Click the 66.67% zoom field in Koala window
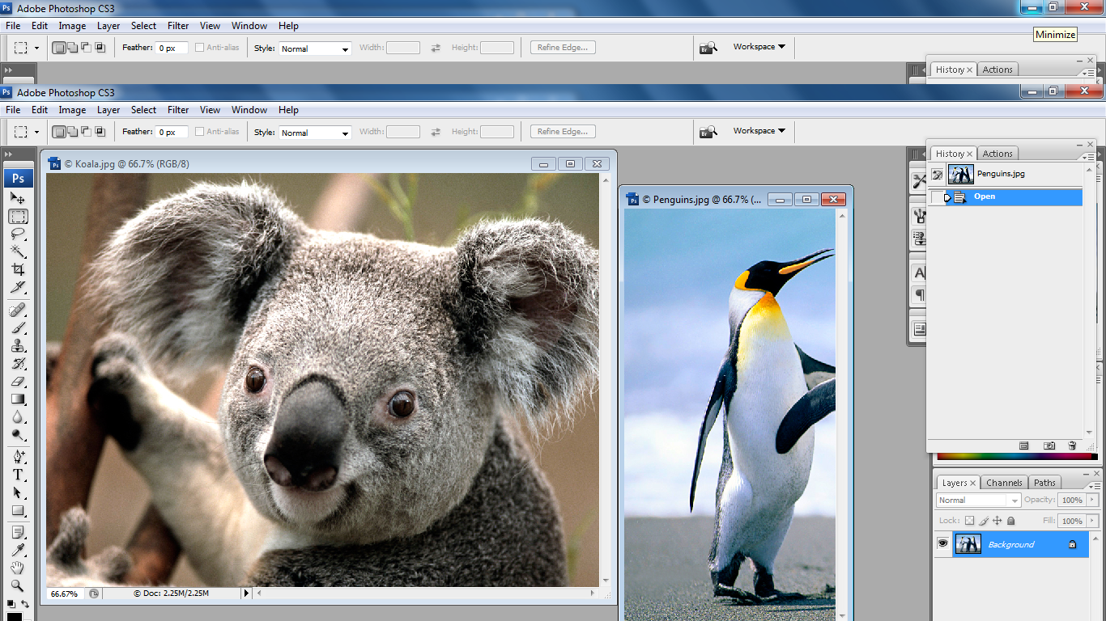 click(x=65, y=594)
